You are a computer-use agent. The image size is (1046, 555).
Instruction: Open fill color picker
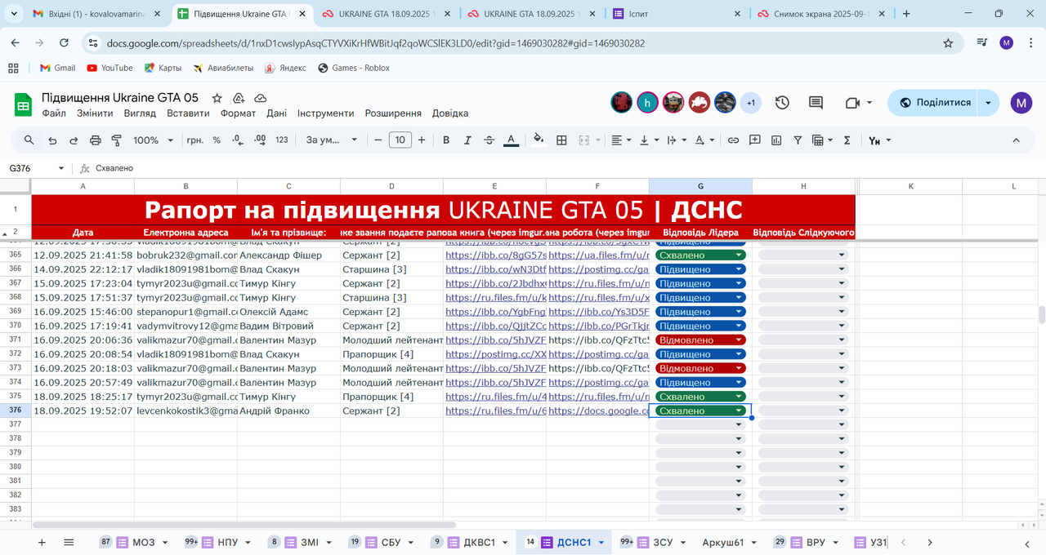539,140
